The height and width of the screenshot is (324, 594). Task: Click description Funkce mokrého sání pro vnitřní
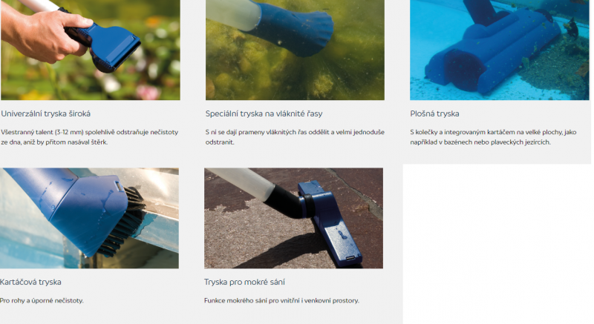pyautogui.click(x=281, y=300)
